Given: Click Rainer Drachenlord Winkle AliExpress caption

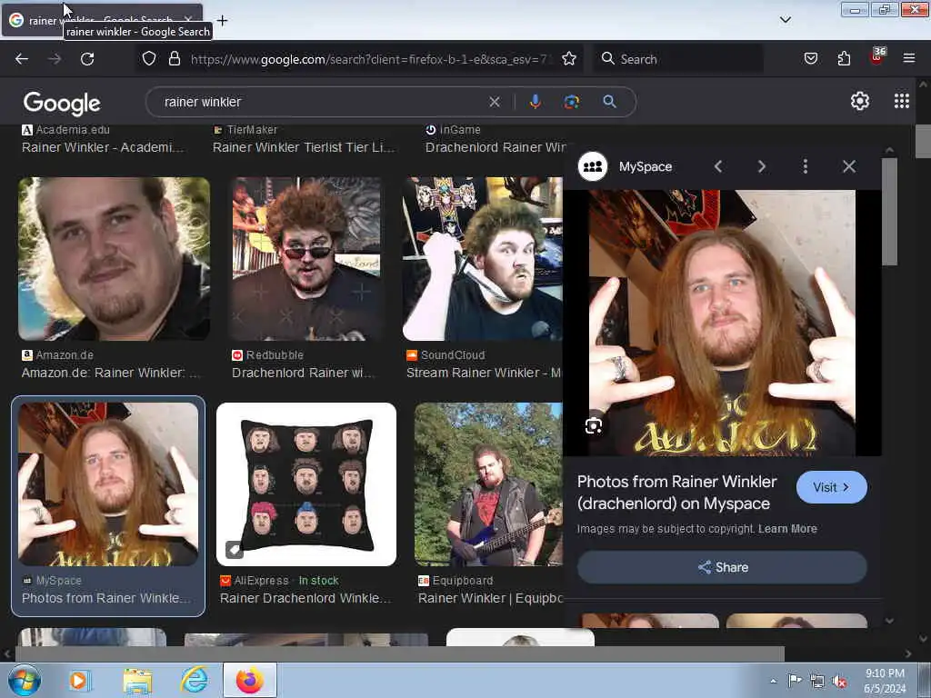Looking at the screenshot, I should click(x=305, y=598).
